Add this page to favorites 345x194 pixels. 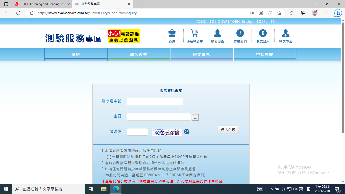279,13
